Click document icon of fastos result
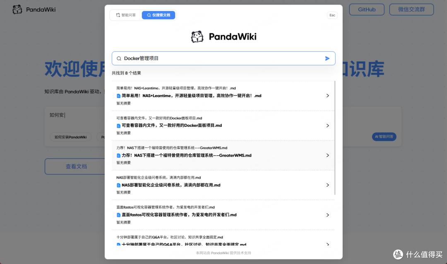Image resolution: width=447 pixels, height=264 pixels. (118, 215)
